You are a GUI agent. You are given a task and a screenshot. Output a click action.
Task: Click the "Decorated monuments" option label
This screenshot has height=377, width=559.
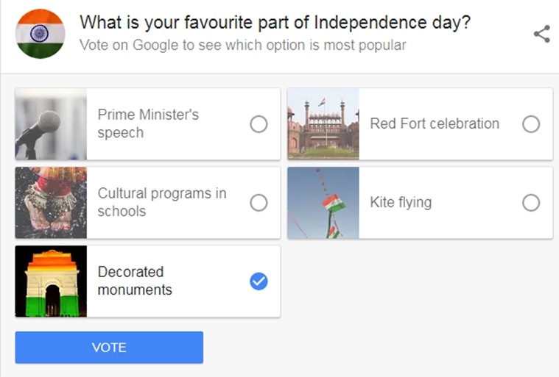pos(135,281)
